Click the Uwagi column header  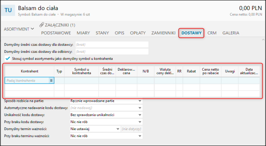click(x=230, y=71)
